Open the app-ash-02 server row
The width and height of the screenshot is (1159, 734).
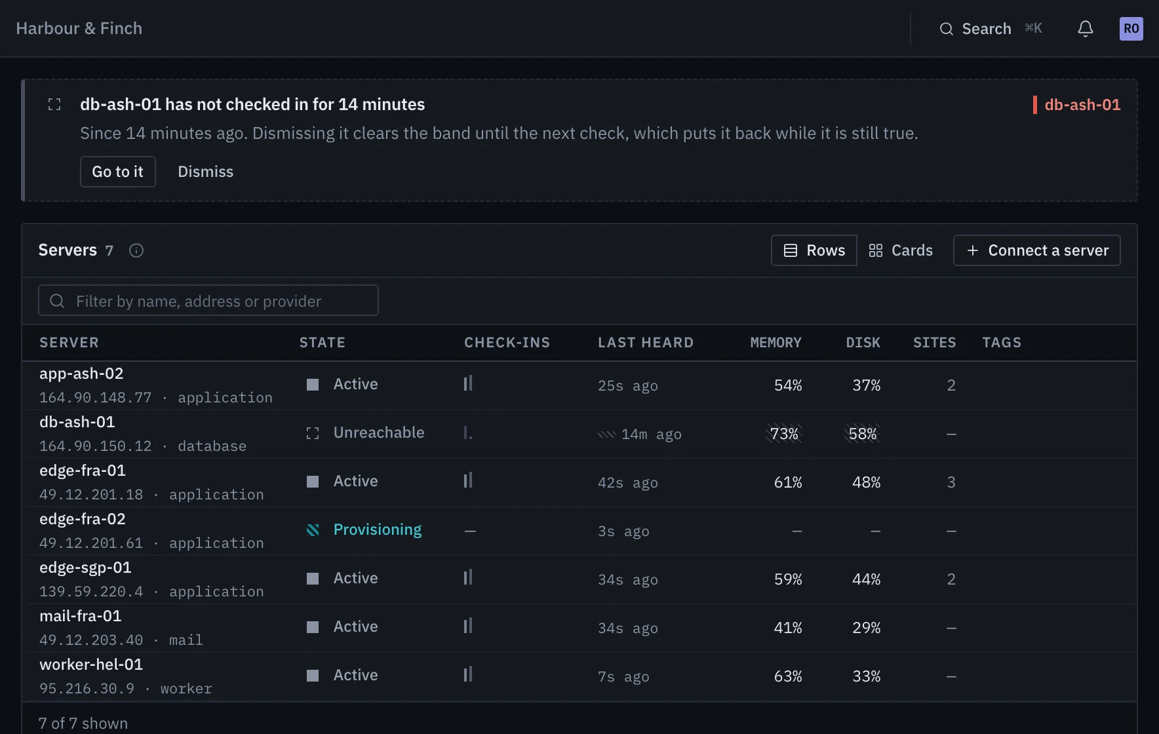coord(579,385)
